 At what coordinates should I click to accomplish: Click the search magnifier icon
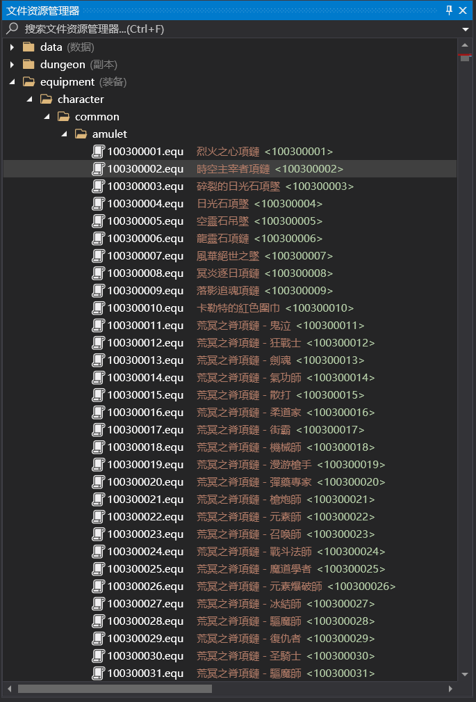[x=12, y=29]
